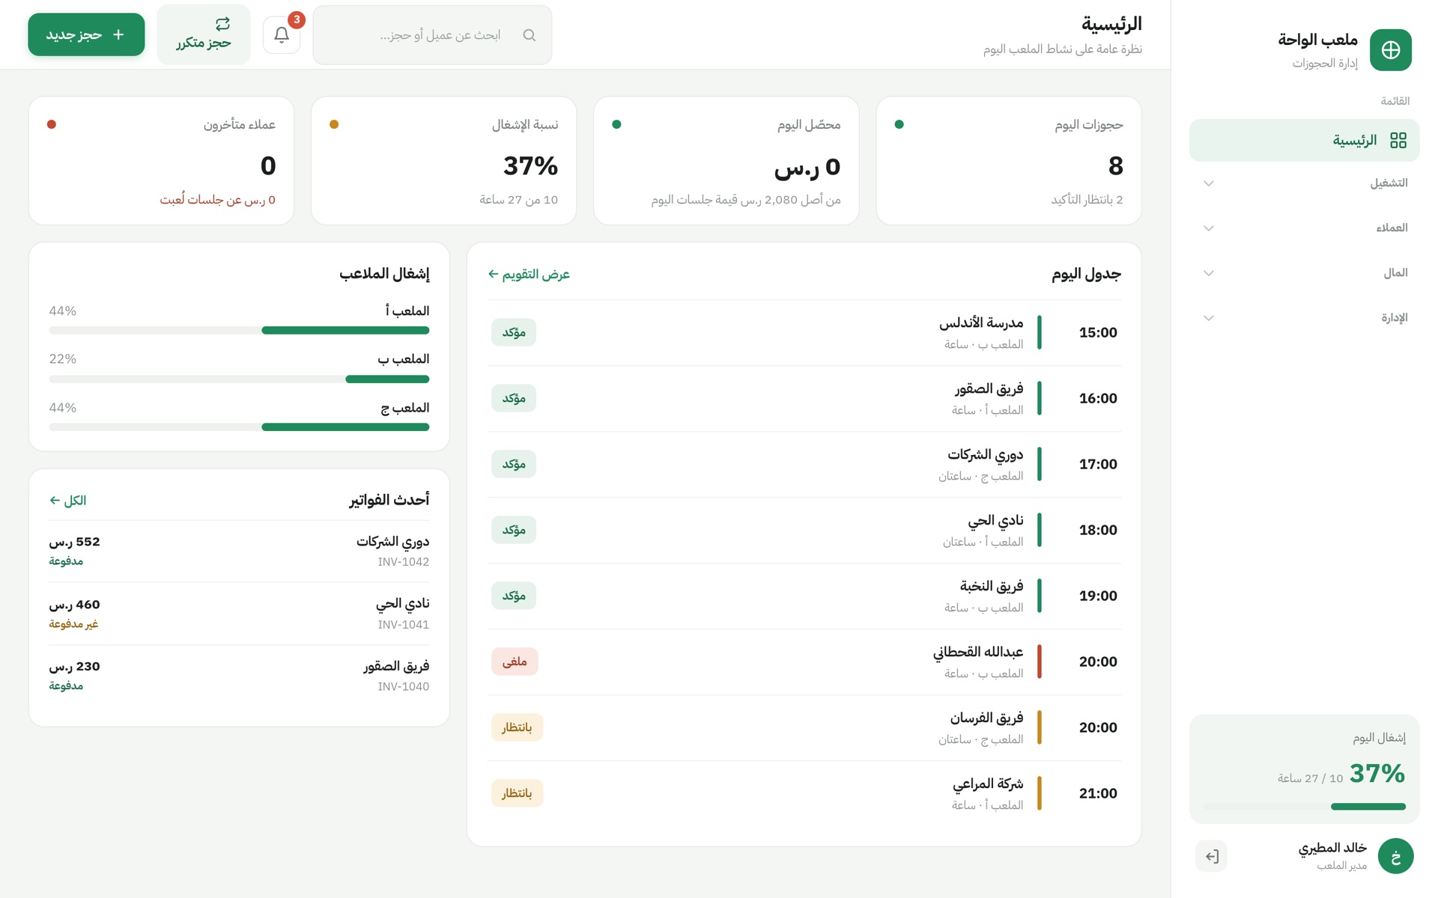Open invoice INV-1040
Screen dimensions: 1438x898
click(239, 676)
